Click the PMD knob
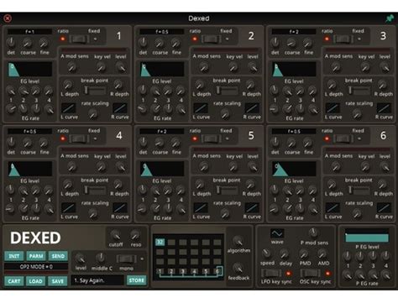The image size is (398, 303). [x=304, y=253]
